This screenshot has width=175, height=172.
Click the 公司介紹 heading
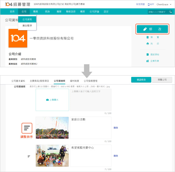pyautogui.click(x=15, y=54)
